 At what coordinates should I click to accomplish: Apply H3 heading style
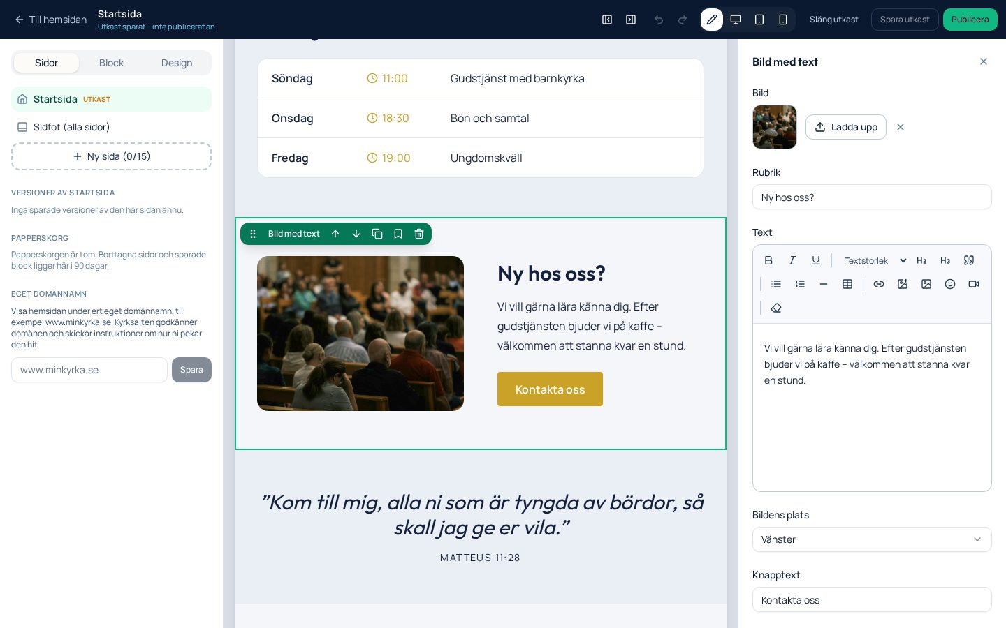(945, 260)
